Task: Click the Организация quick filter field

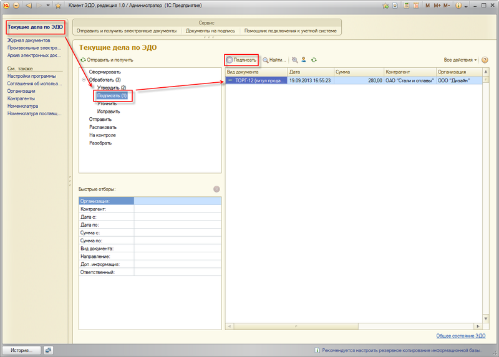Action: 178,201
